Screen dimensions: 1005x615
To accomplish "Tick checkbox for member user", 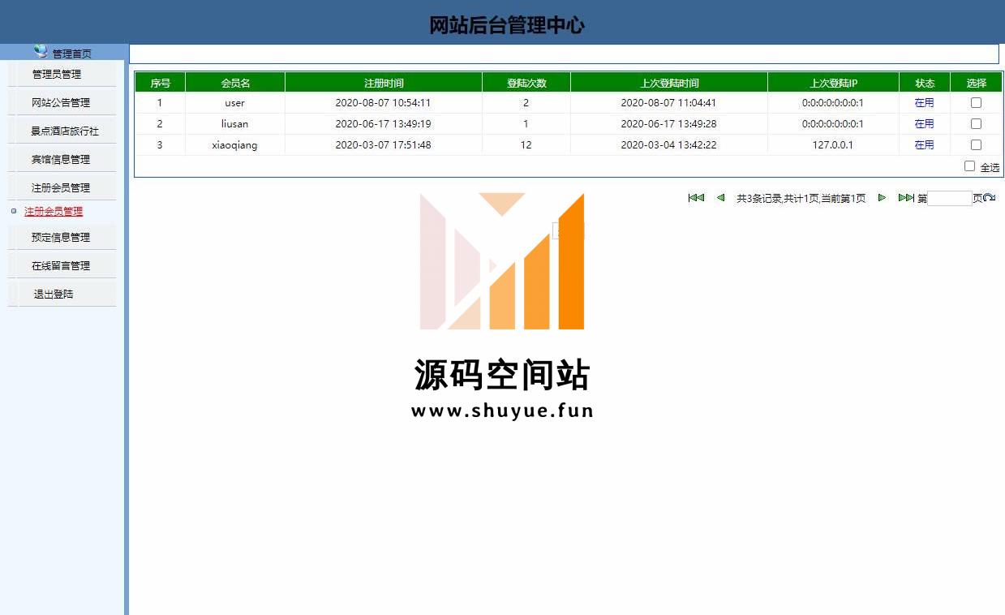I will coord(976,103).
